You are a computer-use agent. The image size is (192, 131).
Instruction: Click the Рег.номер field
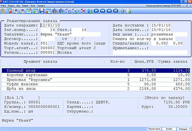click(x=48, y=30)
